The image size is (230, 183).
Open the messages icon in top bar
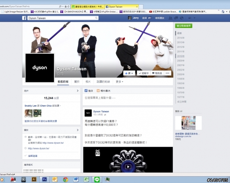click(x=176, y=18)
